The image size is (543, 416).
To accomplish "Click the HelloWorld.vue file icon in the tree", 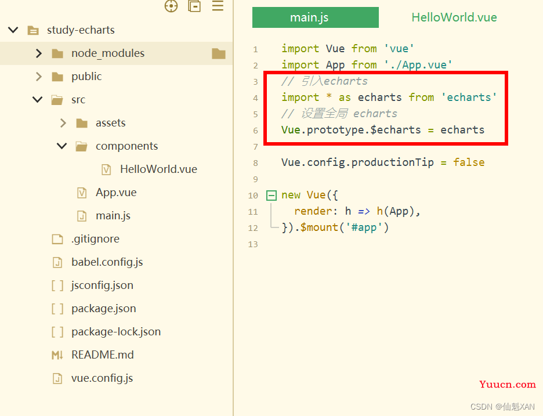I will [x=106, y=169].
